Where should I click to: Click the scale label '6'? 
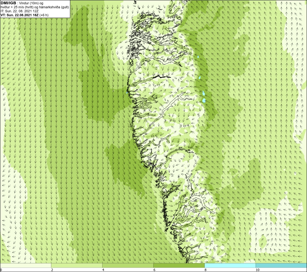click(154, 270)
